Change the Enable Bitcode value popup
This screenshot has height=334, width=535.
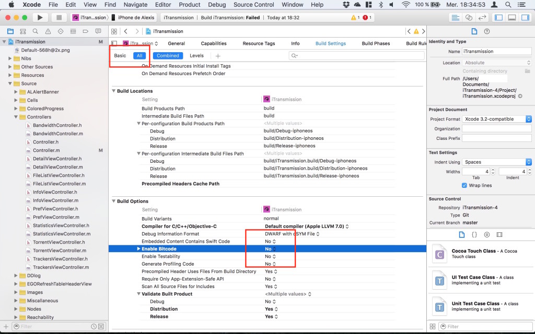pyautogui.click(x=270, y=249)
